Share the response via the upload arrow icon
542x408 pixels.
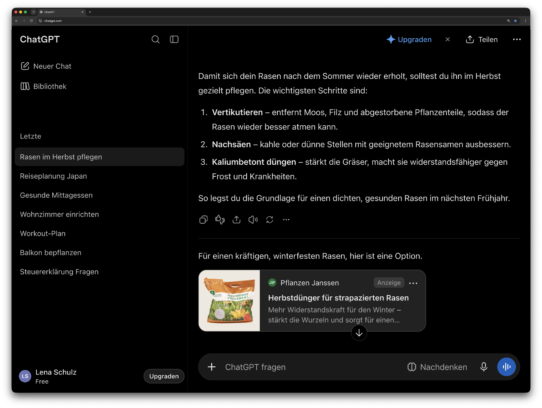(x=236, y=220)
